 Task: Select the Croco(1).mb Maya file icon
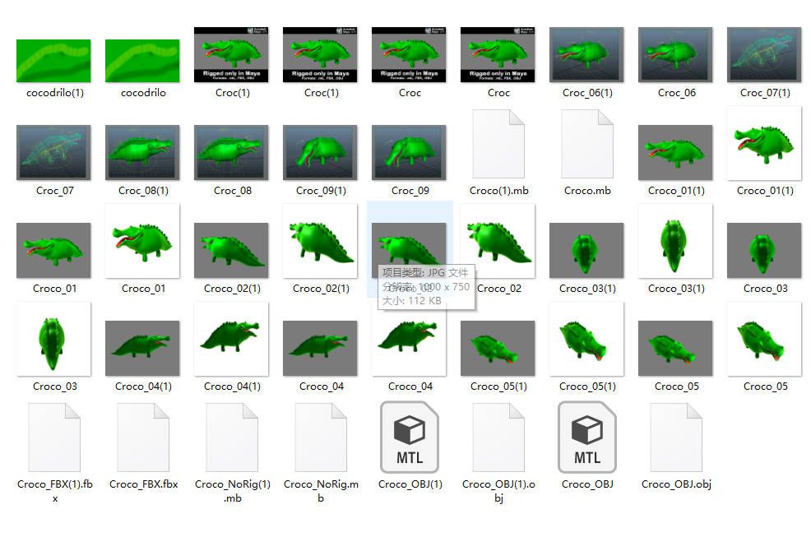tap(498, 144)
